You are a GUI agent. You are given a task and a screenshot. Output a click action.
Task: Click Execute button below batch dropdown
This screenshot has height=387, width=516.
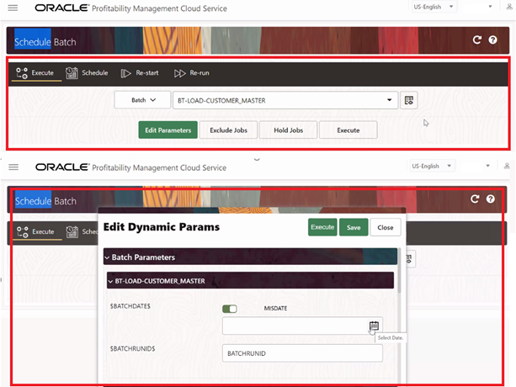point(348,130)
